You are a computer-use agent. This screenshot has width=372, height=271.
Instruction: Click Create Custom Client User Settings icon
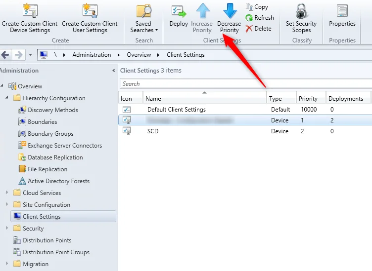pyautogui.click(x=90, y=11)
